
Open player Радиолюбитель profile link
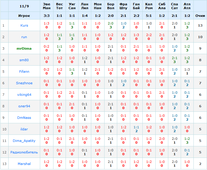coord(24,152)
